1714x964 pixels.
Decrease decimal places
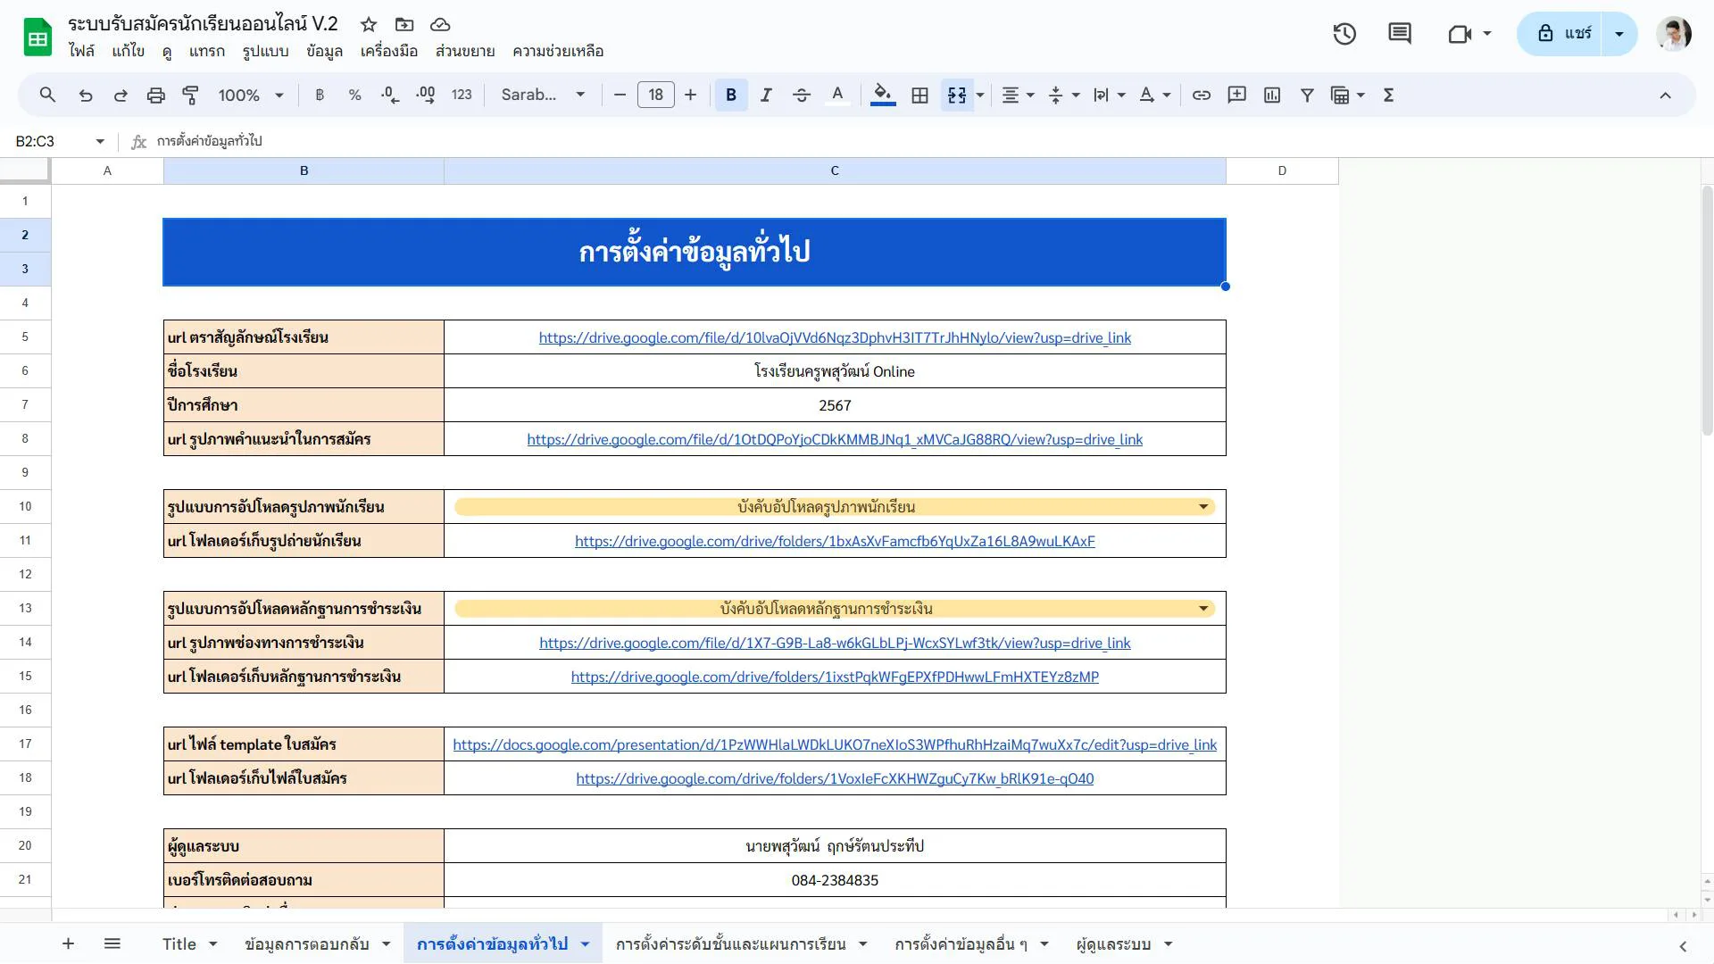(390, 95)
